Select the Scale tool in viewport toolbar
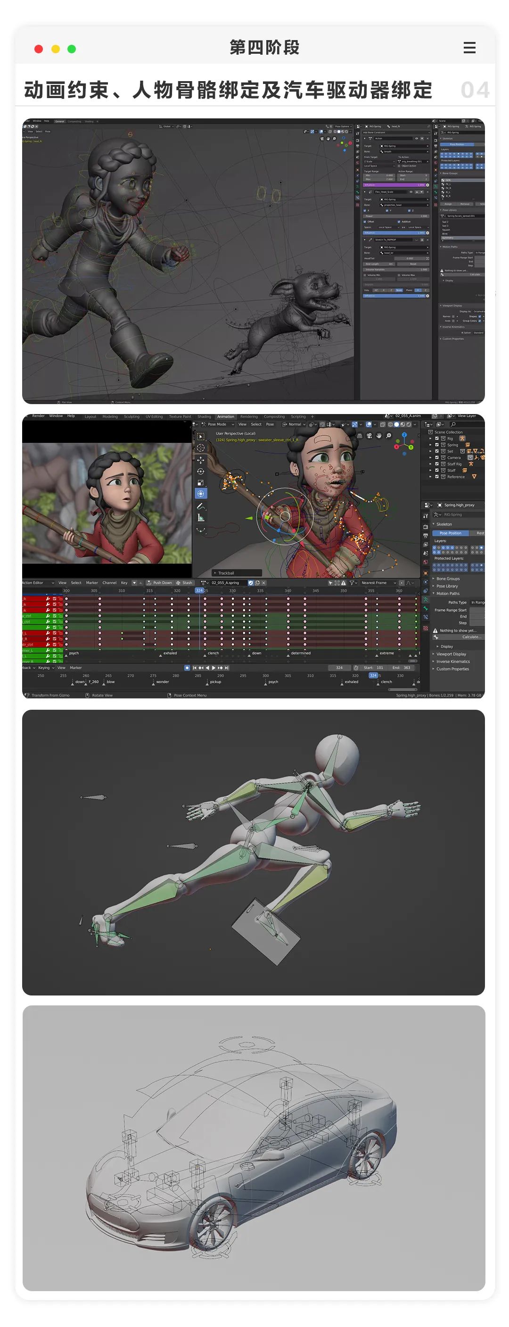 pyautogui.click(x=201, y=483)
